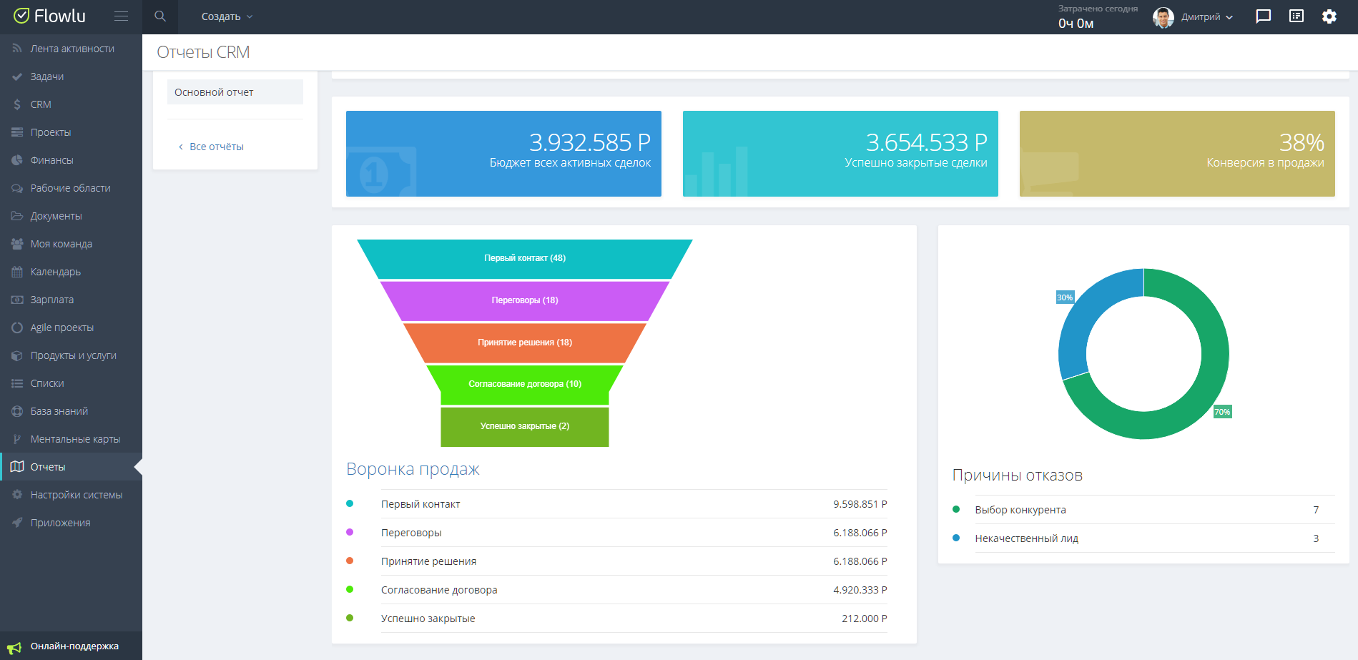Image resolution: width=1358 pixels, height=660 pixels.
Task: Click the Продукты и услуги box icon
Action: point(17,355)
